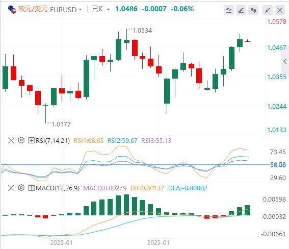Image resolution: width=289 pixels, height=249 pixels.
Task: Open the indicator line chart tool icon
Action: pyautogui.click(x=229, y=10)
